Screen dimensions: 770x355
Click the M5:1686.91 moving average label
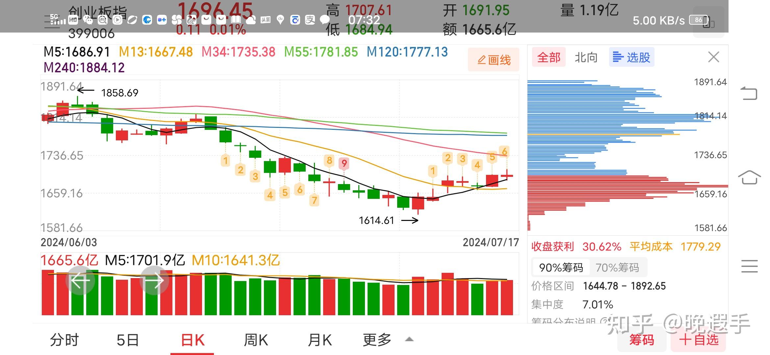click(x=77, y=52)
